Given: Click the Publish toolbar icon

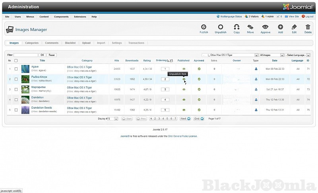Looking at the screenshot, I should pyautogui.click(x=204, y=27).
